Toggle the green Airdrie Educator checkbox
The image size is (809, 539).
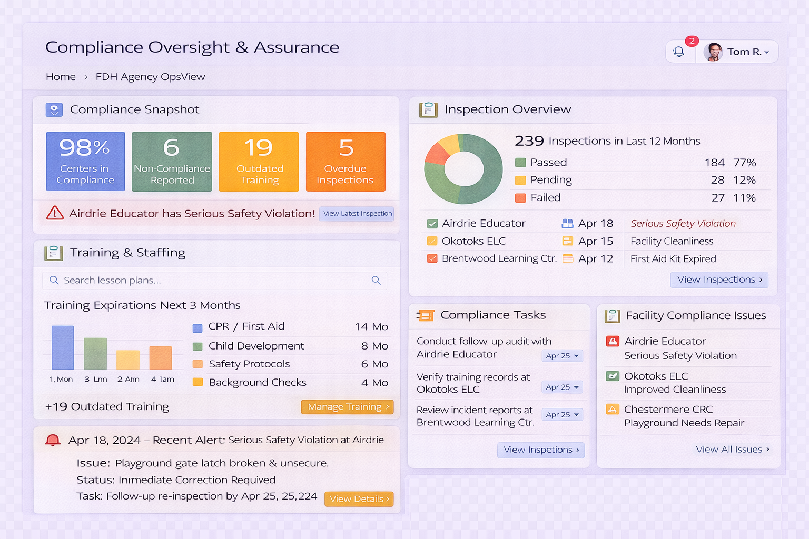(432, 224)
